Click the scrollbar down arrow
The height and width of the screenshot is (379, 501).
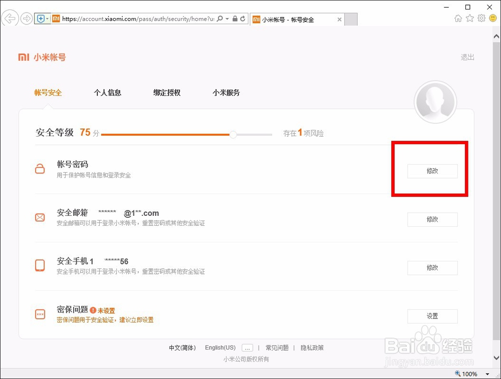click(x=496, y=357)
